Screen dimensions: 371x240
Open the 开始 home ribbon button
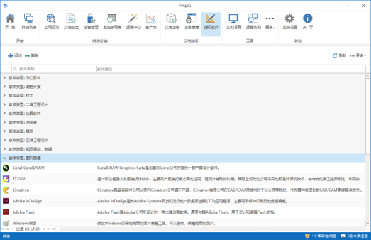(x=10, y=22)
